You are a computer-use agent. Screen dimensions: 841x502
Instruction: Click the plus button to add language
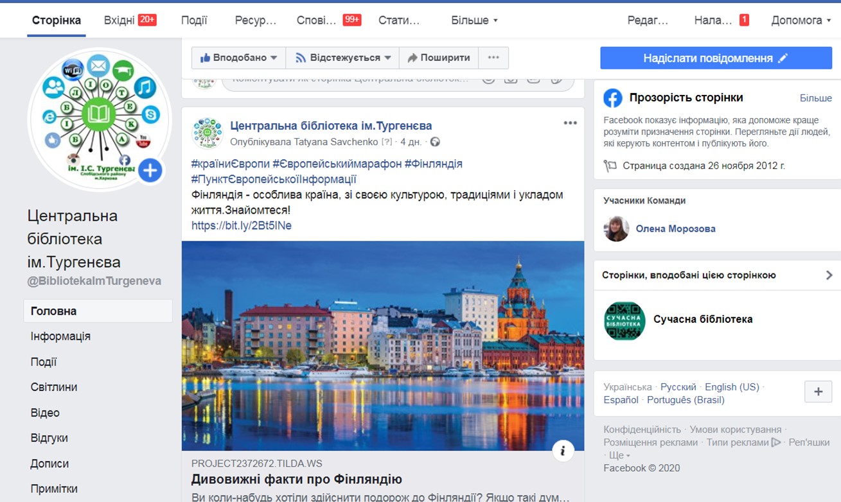818,392
